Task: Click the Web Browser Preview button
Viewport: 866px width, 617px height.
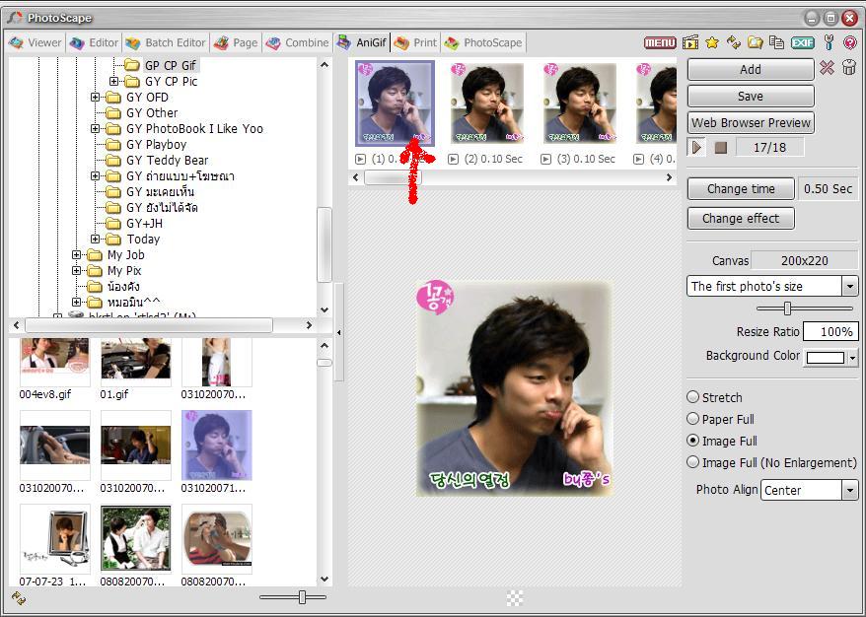Action: tap(750, 122)
